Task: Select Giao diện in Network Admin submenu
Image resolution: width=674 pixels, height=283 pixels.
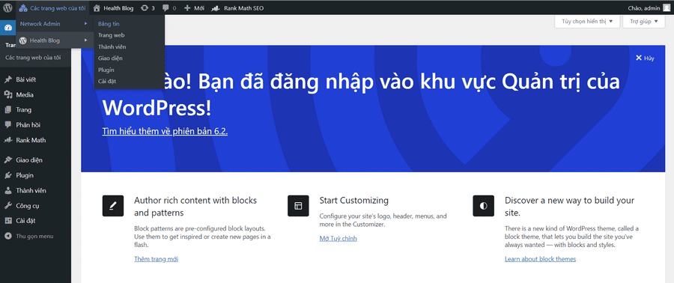Action: (110, 58)
